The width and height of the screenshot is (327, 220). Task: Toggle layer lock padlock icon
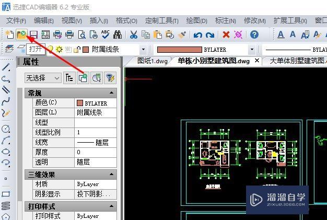tap(77, 50)
